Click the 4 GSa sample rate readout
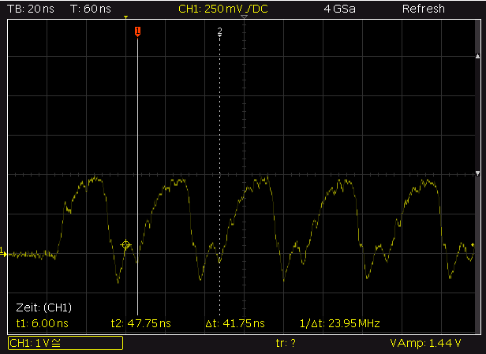 tap(340, 9)
